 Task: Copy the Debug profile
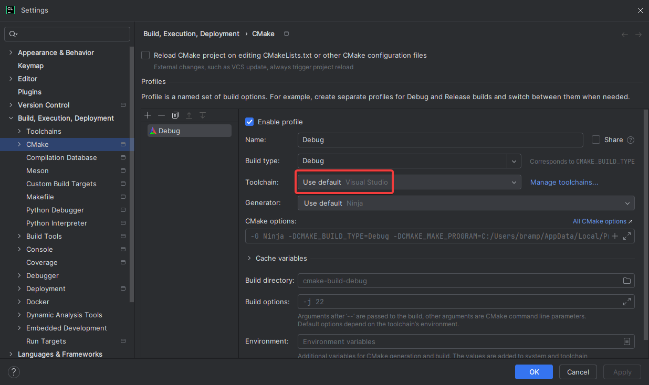(x=175, y=115)
